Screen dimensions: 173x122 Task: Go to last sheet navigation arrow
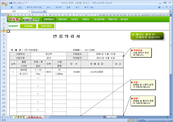[x=11, y=117]
